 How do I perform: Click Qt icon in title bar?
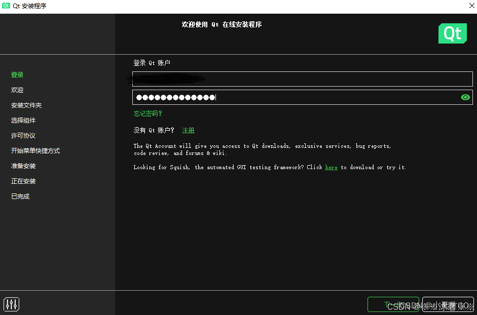click(x=6, y=6)
